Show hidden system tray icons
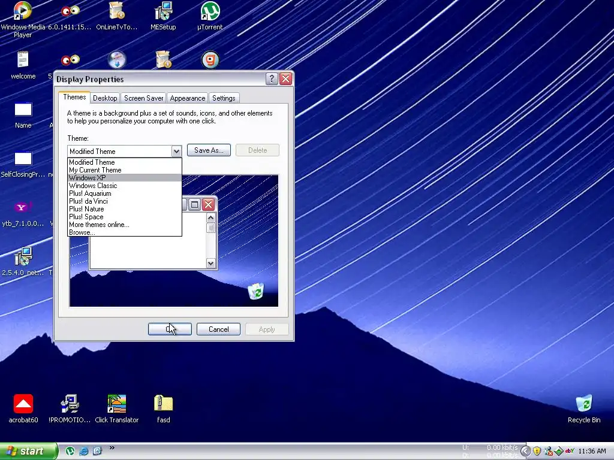 click(x=526, y=452)
